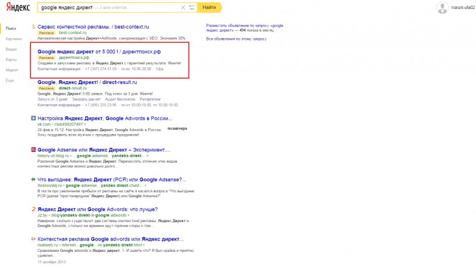The image size is (476, 268).
Task: Click the Найти search button
Action: click(209, 7)
